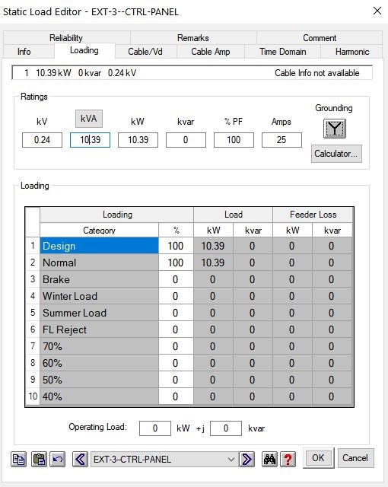The image size is (388, 487).
Task: Open the Reliability tab
Action: point(66,37)
